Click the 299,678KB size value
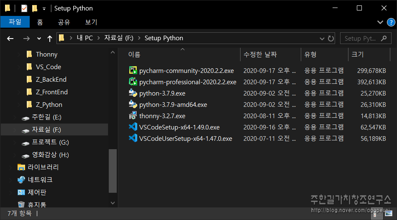This screenshot has height=220, width=397. (x=371, y=70)
